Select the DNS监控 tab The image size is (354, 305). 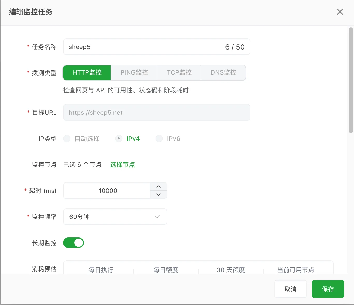(223, 72)
